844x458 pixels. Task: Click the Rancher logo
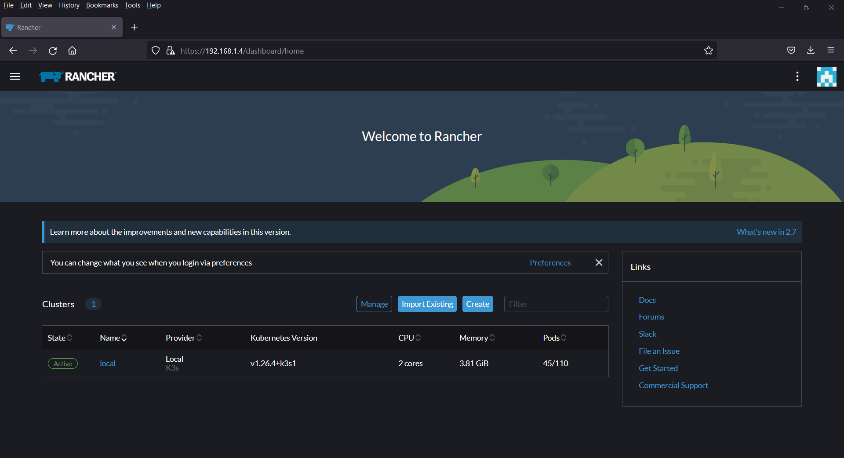(x=77, y=76)
